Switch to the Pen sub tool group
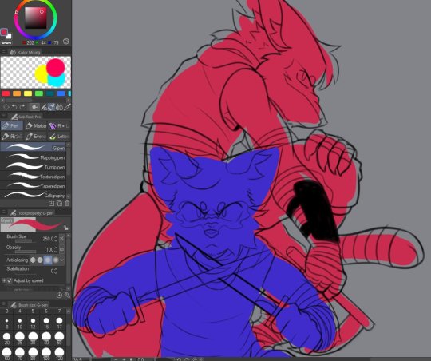Viewport: 431px width, 361px height. click(12, 126)
